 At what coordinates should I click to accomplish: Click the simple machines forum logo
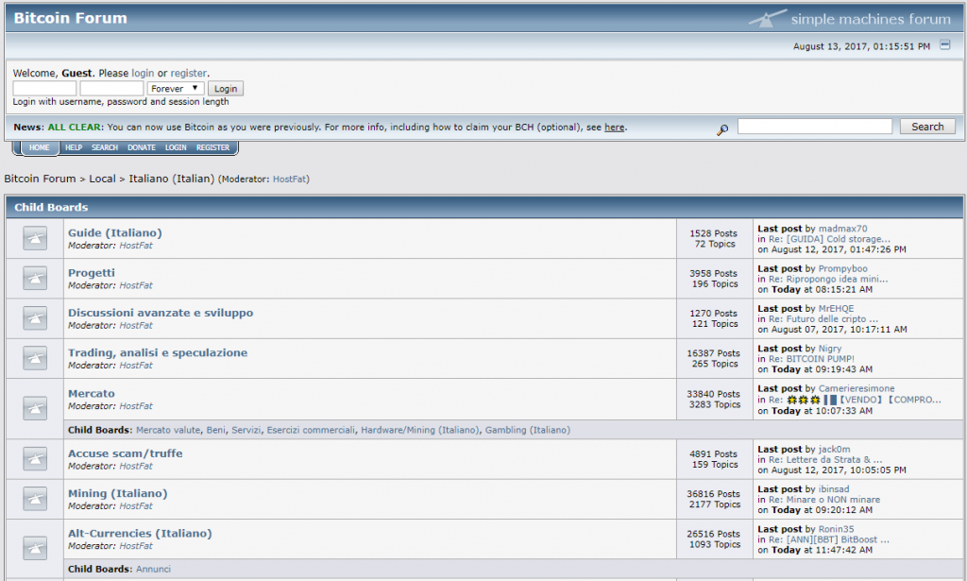click(850, 19)
